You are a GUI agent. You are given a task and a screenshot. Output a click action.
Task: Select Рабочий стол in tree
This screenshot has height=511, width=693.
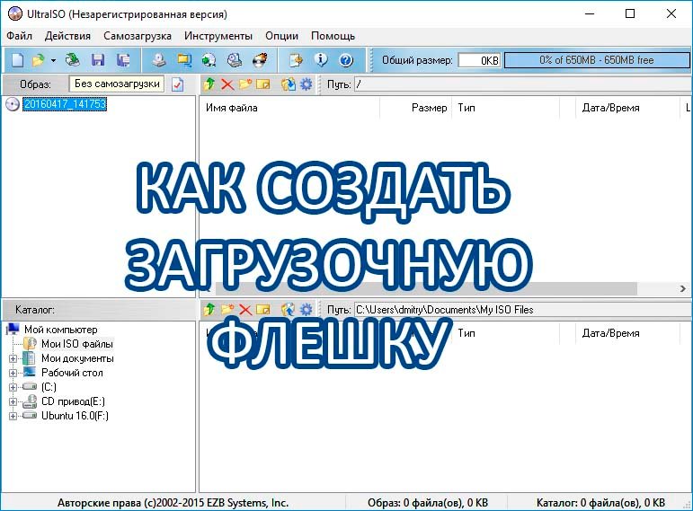pos(72,373)
